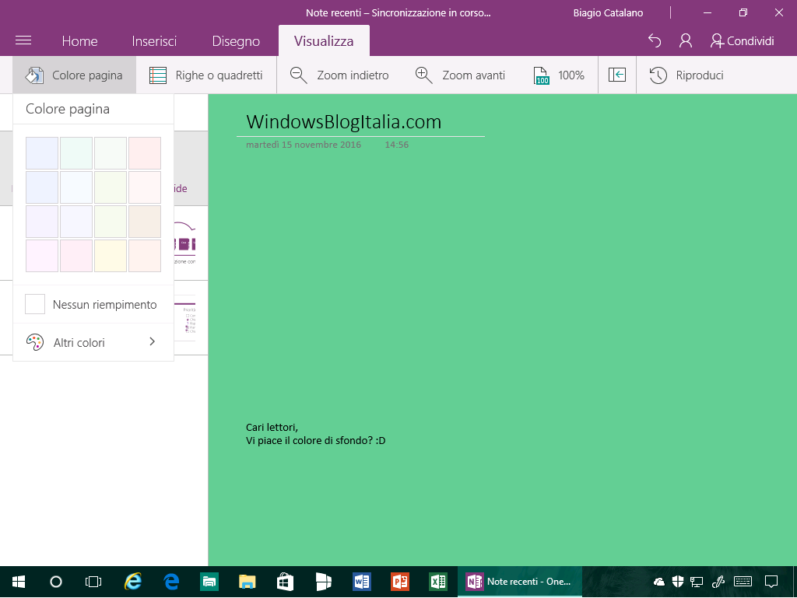Click the Colore pagina paint bucket icon
797x598 pixels.
click(34, 75)
